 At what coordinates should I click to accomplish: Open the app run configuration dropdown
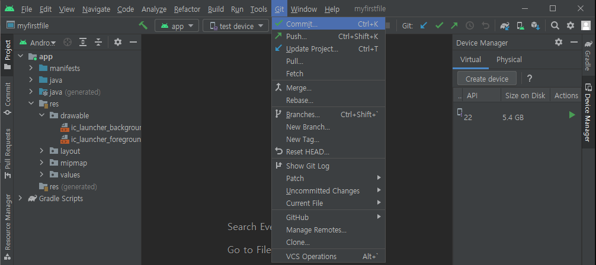177,26
